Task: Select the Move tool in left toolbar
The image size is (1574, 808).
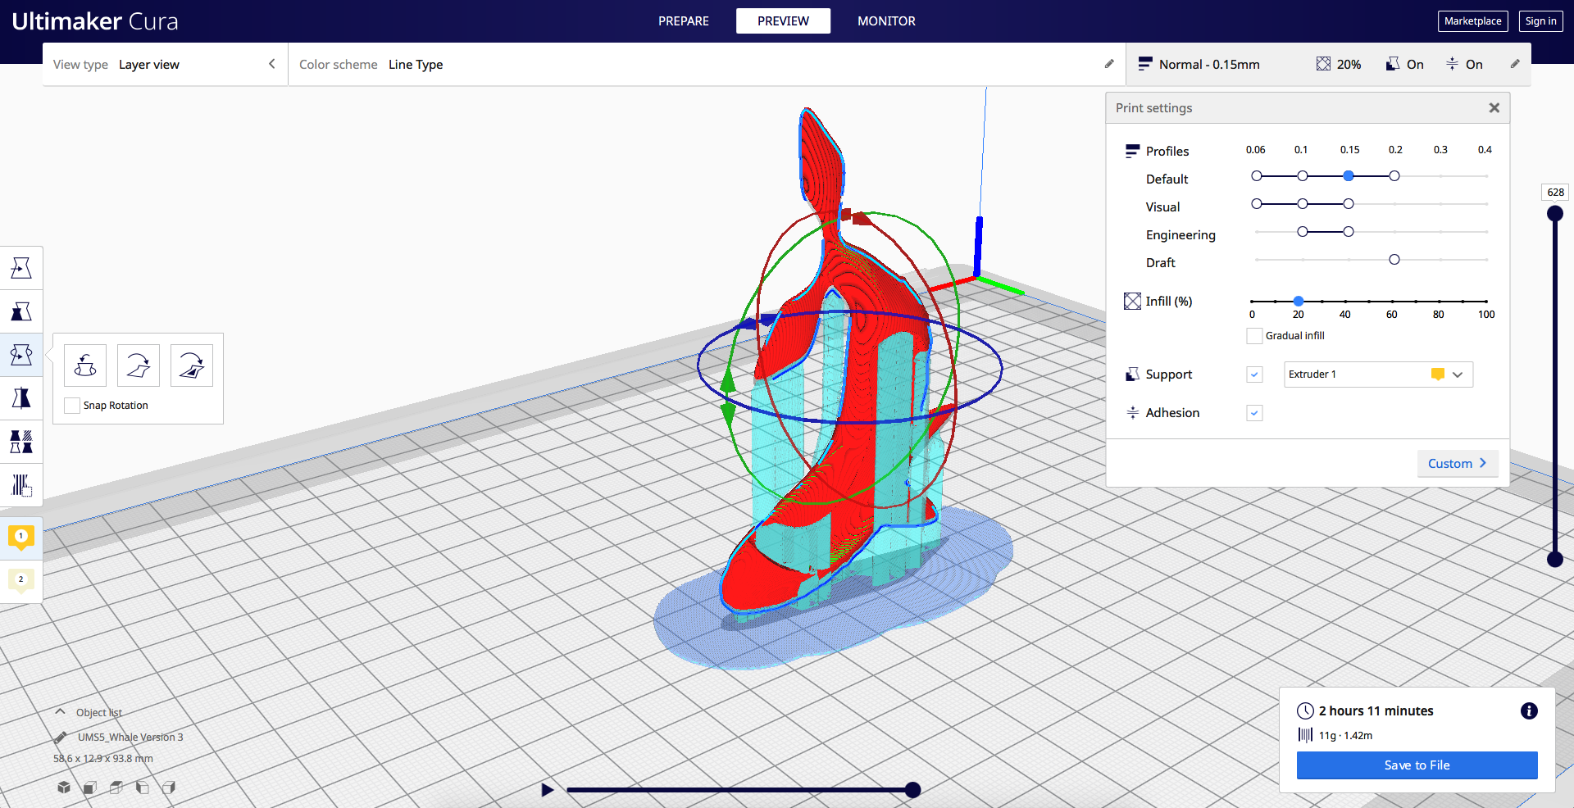Action: (x=21, y=268)
